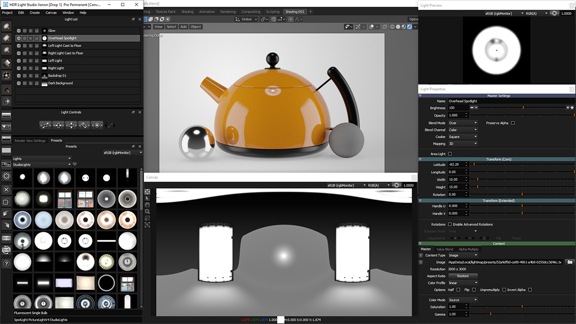Screen dimensions: 576x324
Task: Click the float panel icon on Light Controls
Action: [x=133, y=112]
